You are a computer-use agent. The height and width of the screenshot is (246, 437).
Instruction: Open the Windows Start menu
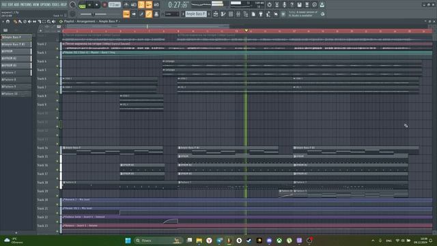coord(128,241)
